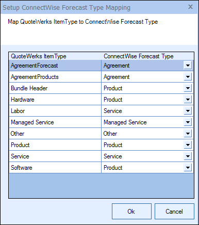
Task: Open the Labor forecast type dropdown
Action: (x=188, y=111)
